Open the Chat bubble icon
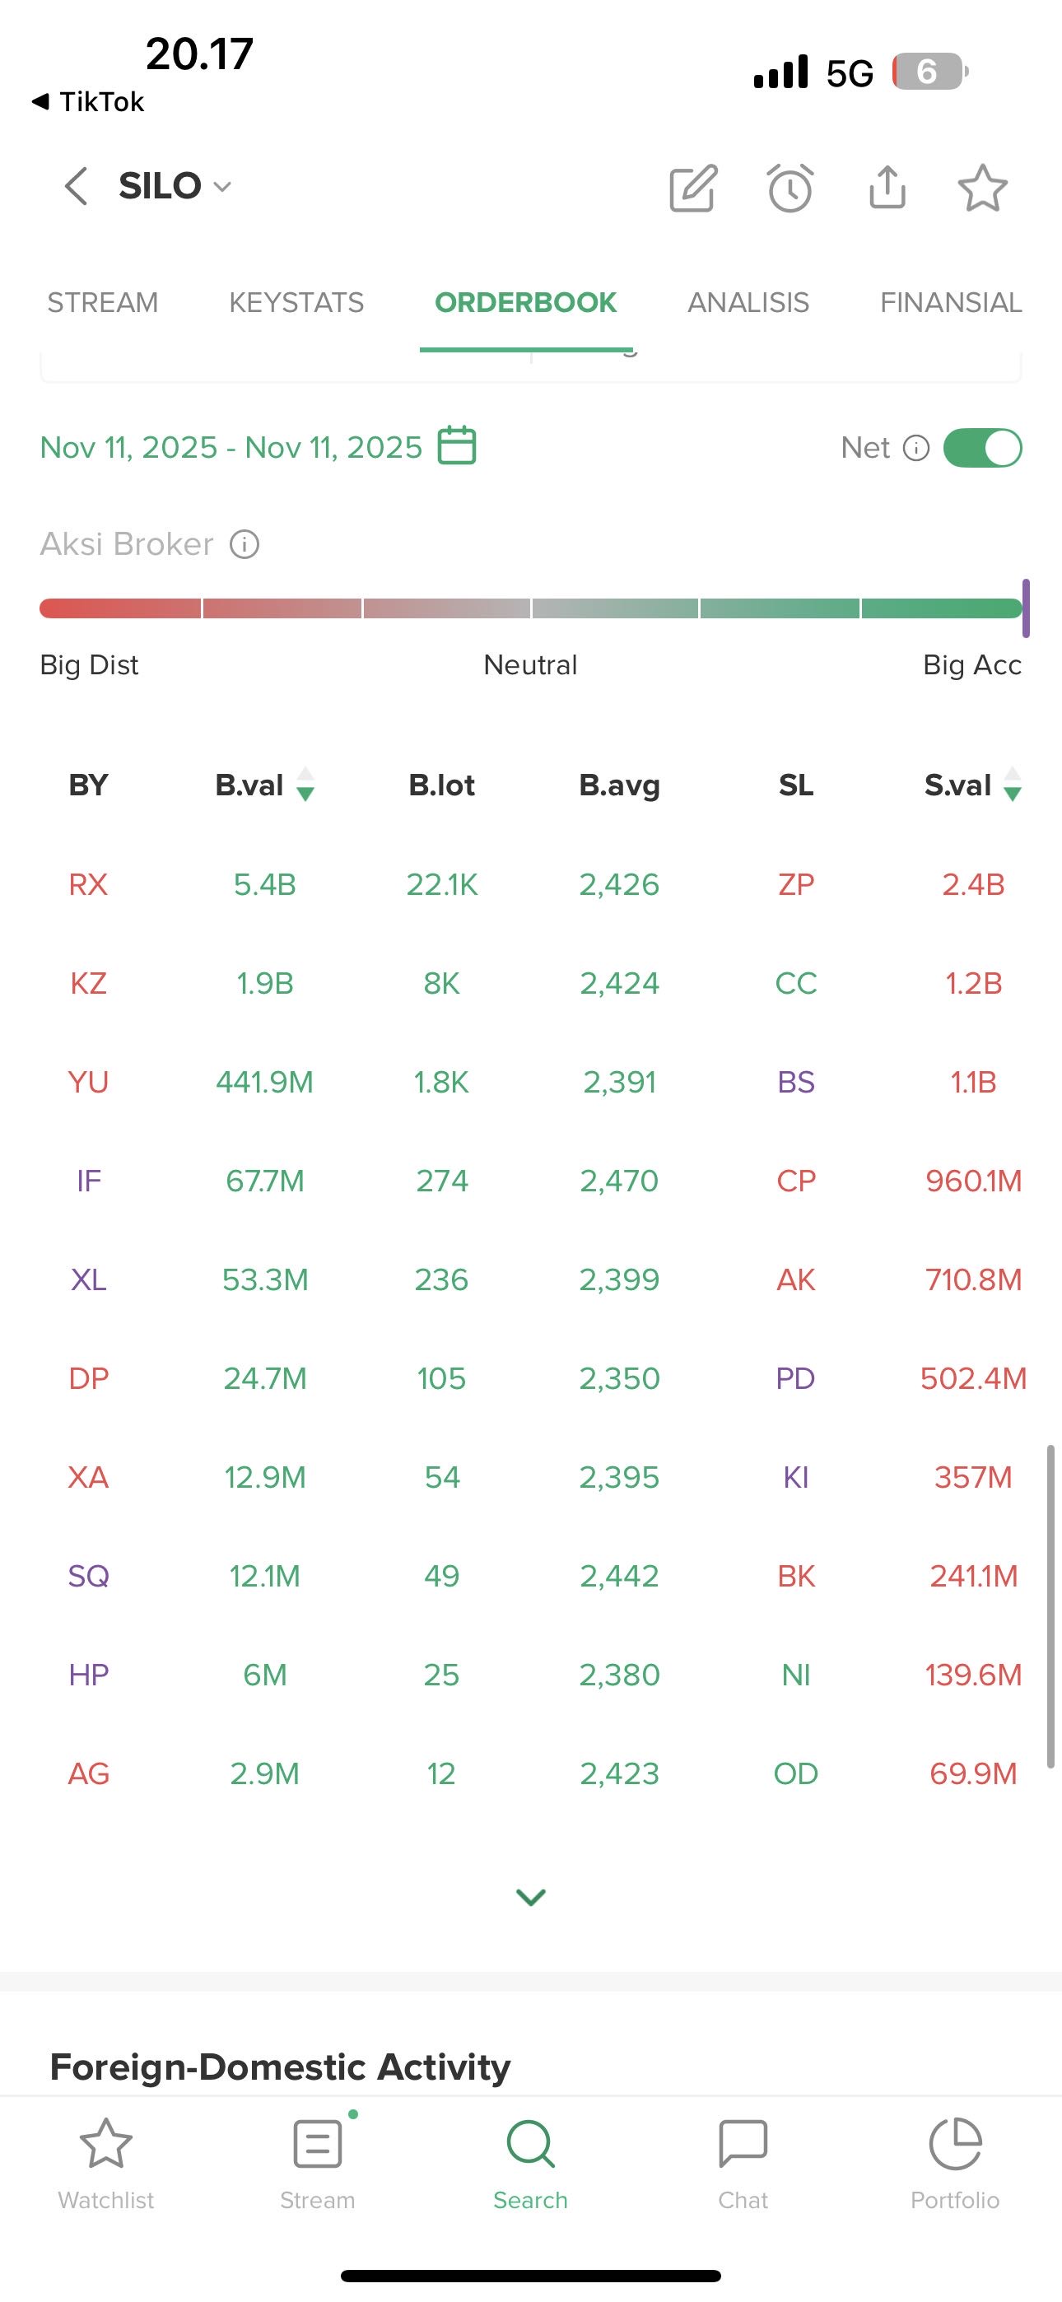The height and width of the screenshot is (2302, 1062). coord(743,2144)
